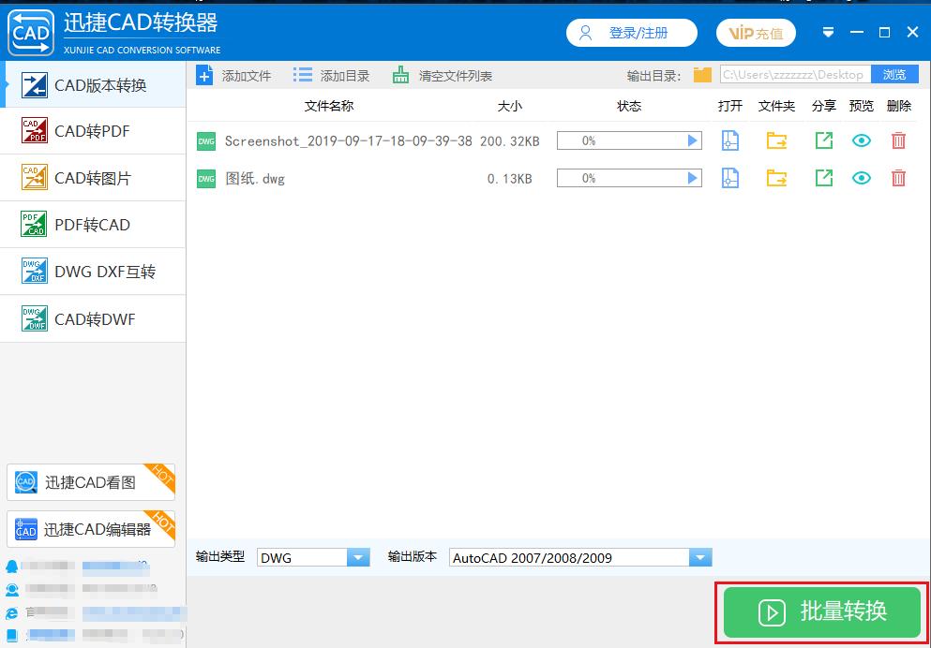Start conversion for 图纸.dwg with its play arrow
This screenshot has height=648, width=931.
692,178
